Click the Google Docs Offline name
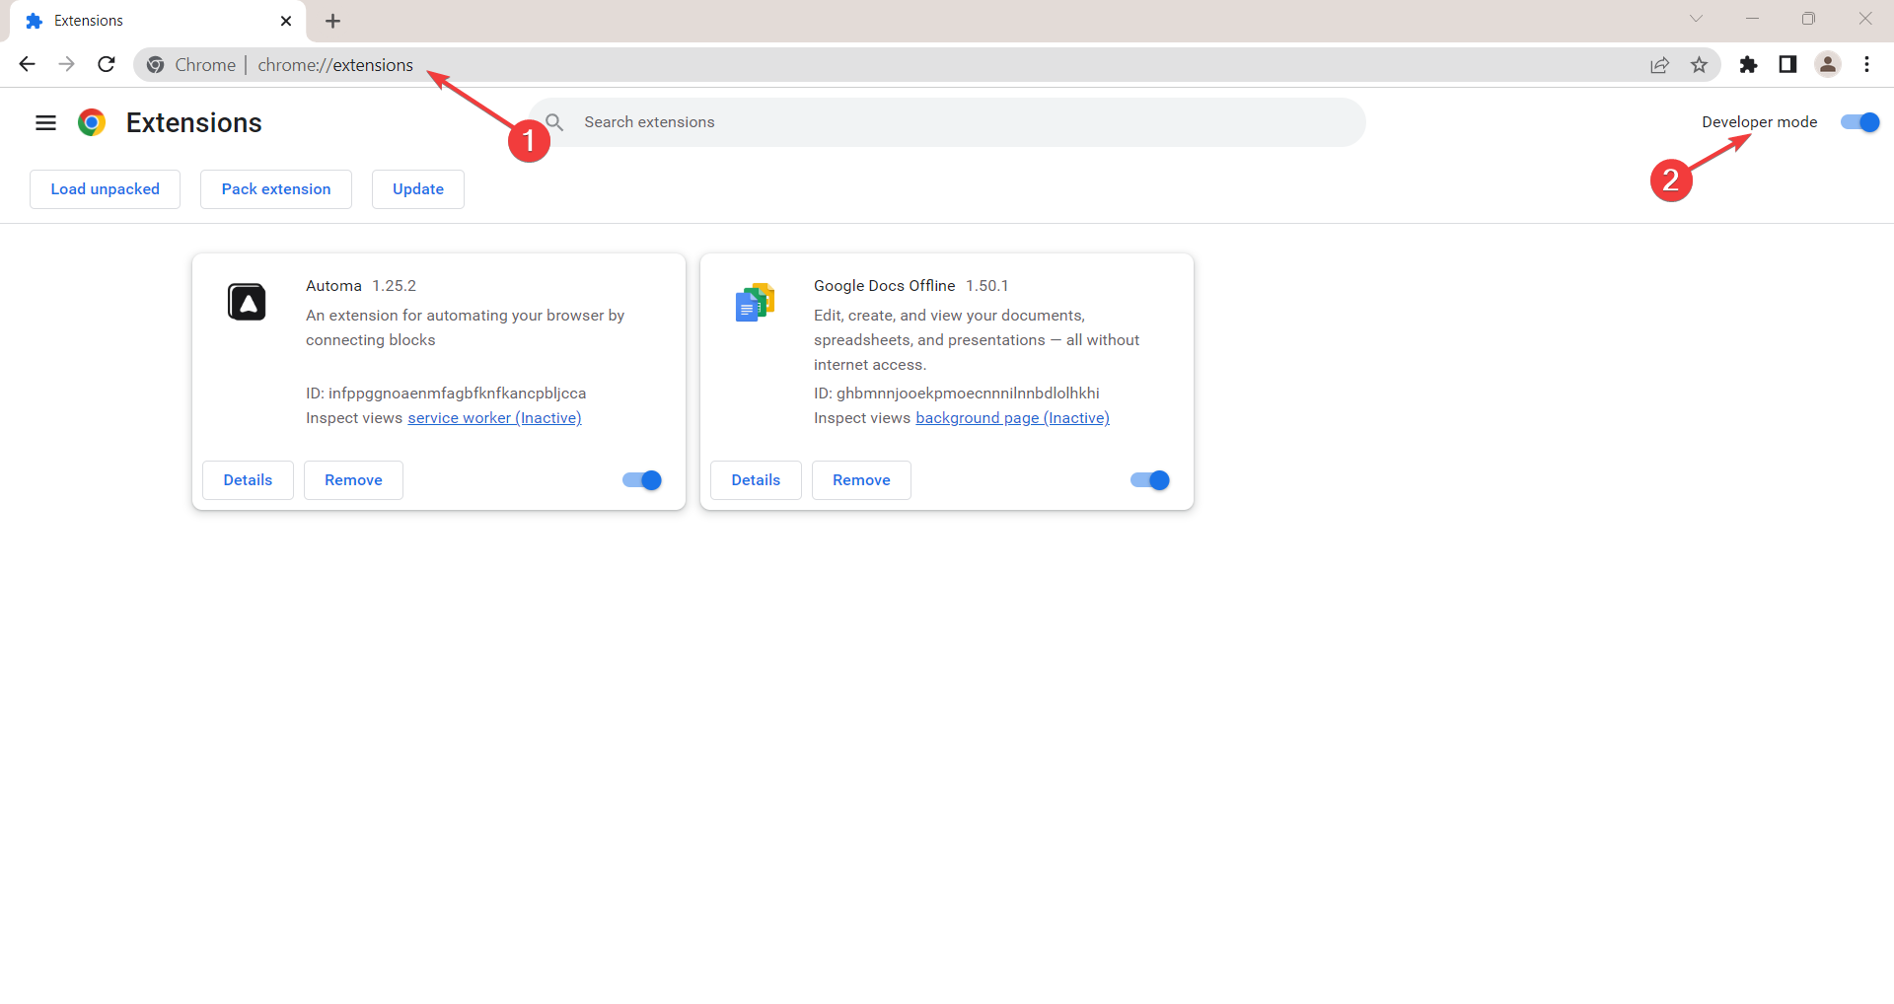1894x1004 pixels. point(884,286)
